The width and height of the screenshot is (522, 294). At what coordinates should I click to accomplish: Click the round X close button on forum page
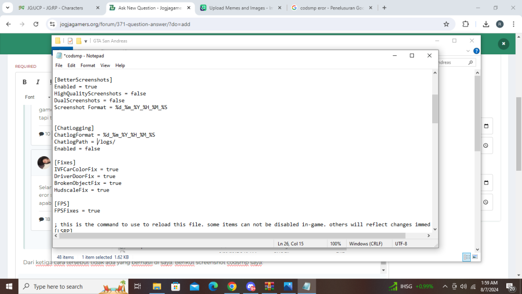coord(503,44)
